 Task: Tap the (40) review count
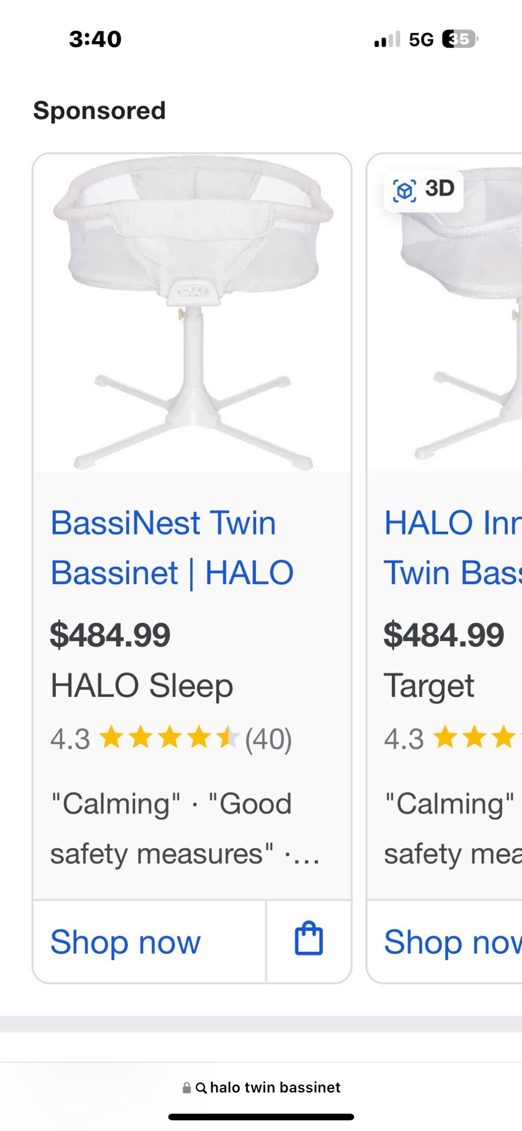point(269,739)
